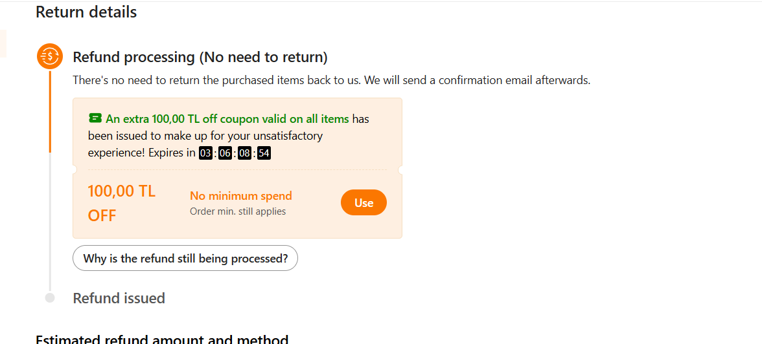Viewport: 762px width, 344px height.
Task: Select the Refund processing step title
Action: (x=200, y=57)
